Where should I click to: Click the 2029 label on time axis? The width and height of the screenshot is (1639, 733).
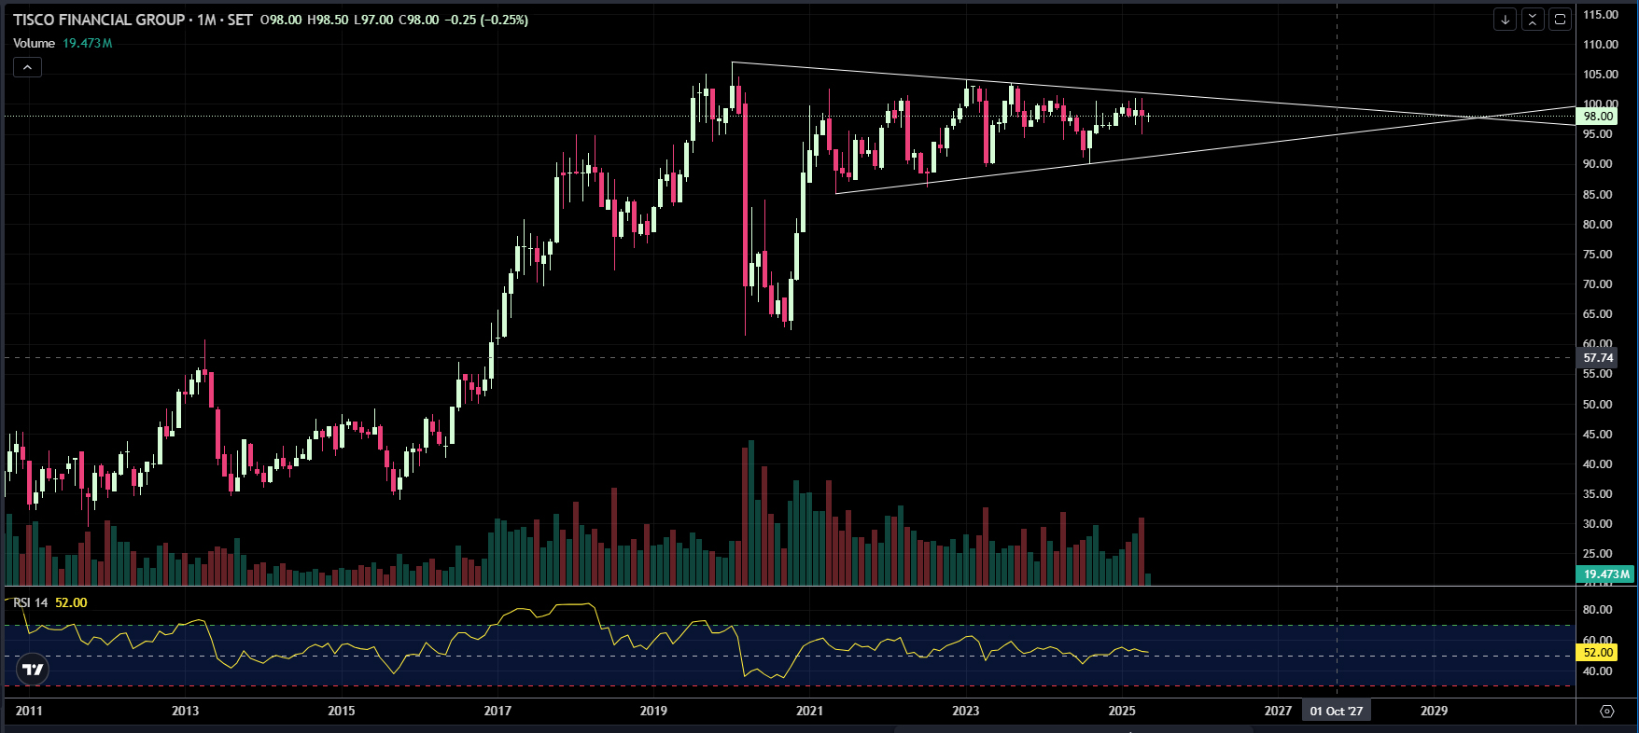coord(1434,711)
